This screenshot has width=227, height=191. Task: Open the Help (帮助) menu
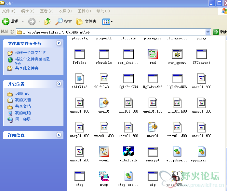103,11
